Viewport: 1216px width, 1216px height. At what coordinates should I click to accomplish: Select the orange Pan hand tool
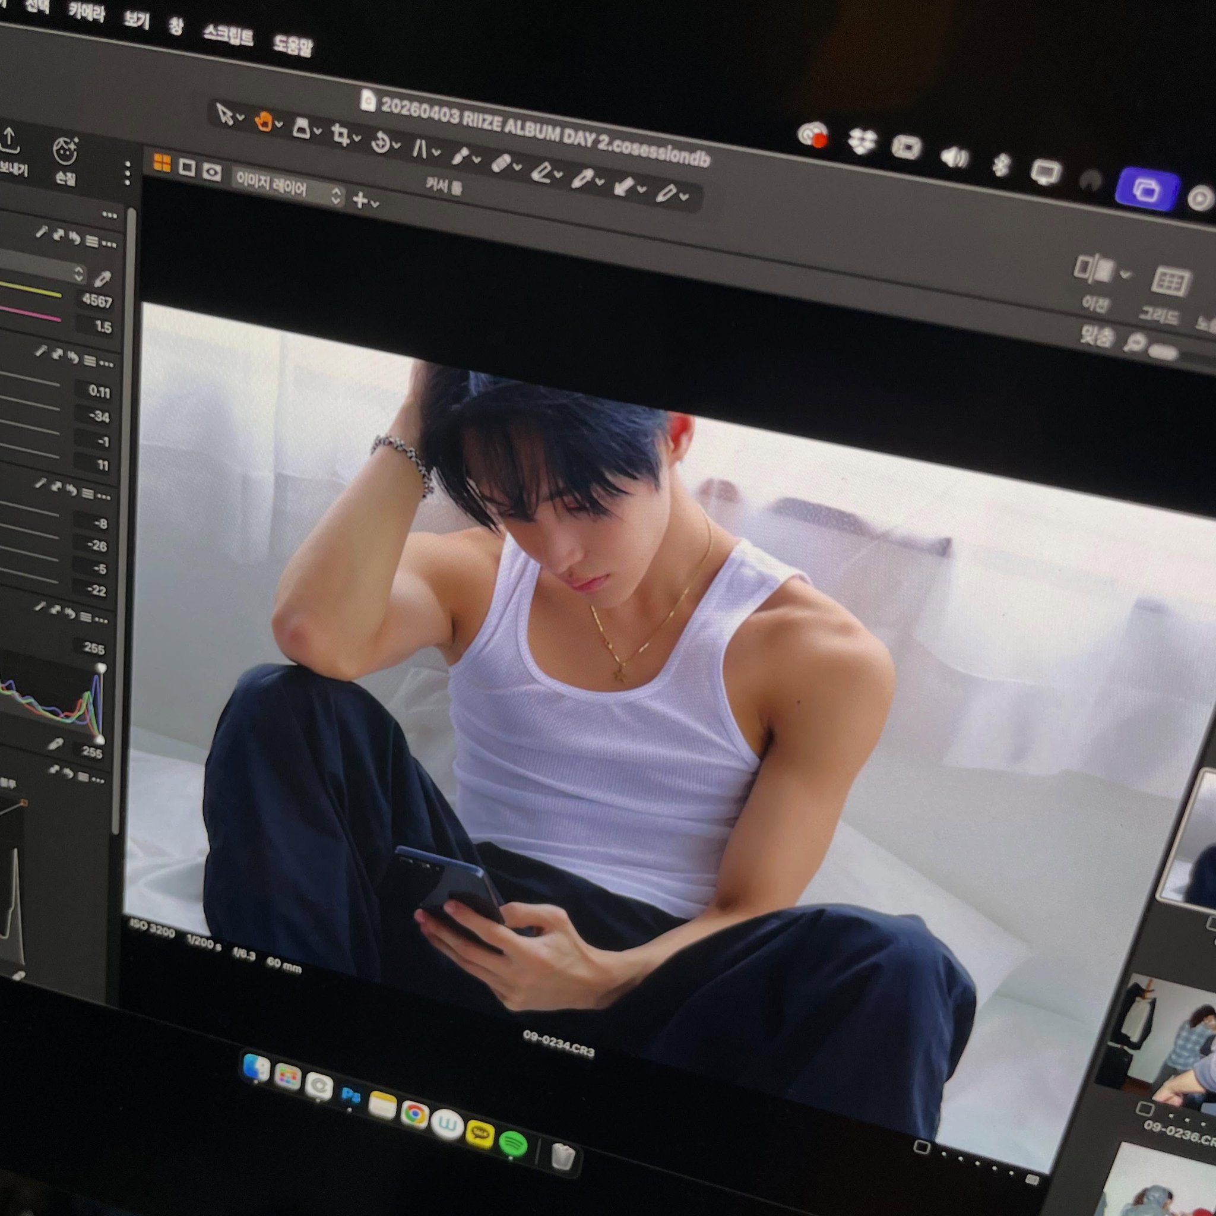coord(263,121)
